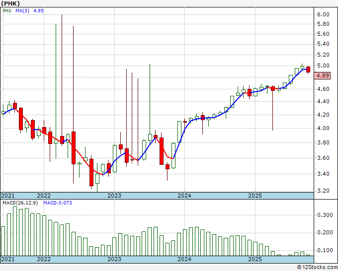Click the 3.20 price axis label
This screenshot has height=271, width=338.
coord(323,191)
